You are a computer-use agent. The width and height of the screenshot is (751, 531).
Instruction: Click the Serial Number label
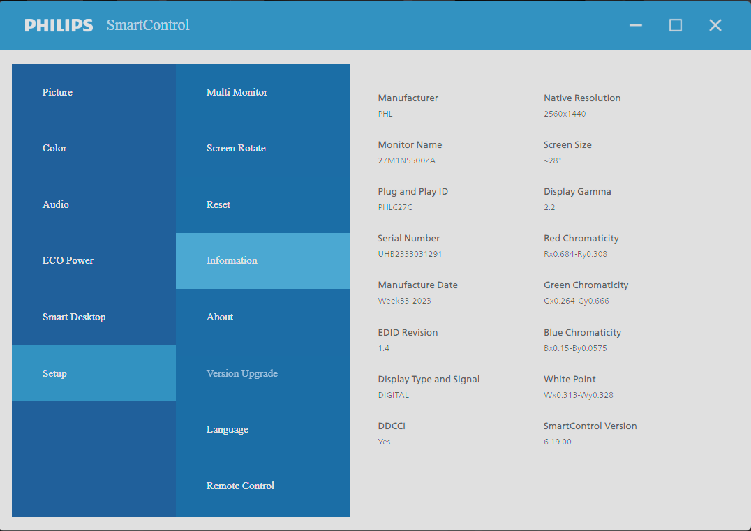coord(408,239)
